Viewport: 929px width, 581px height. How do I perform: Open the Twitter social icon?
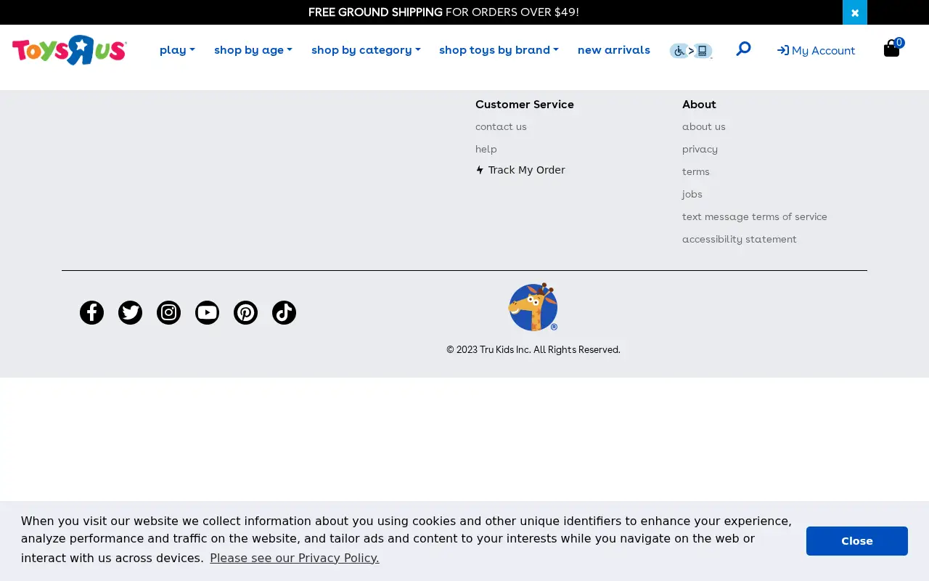click(x=130, y=312)
